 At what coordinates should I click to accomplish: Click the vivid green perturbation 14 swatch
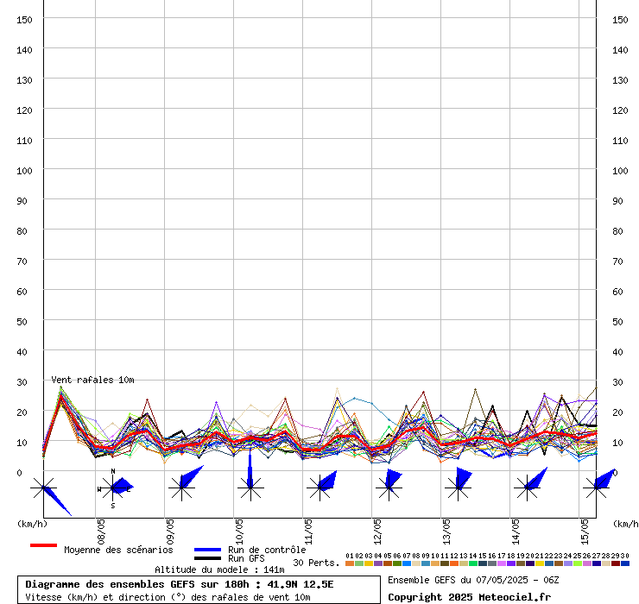pyautogui.click(x=473, y=563)
